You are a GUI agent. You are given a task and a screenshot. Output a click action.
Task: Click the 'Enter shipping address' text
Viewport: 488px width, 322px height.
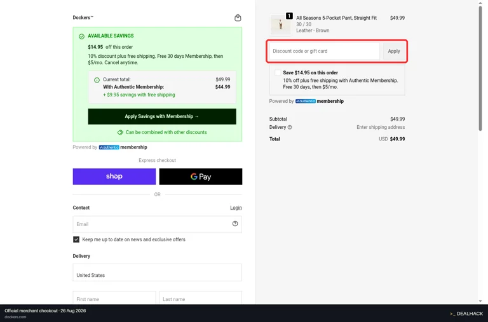coord(381,127)
